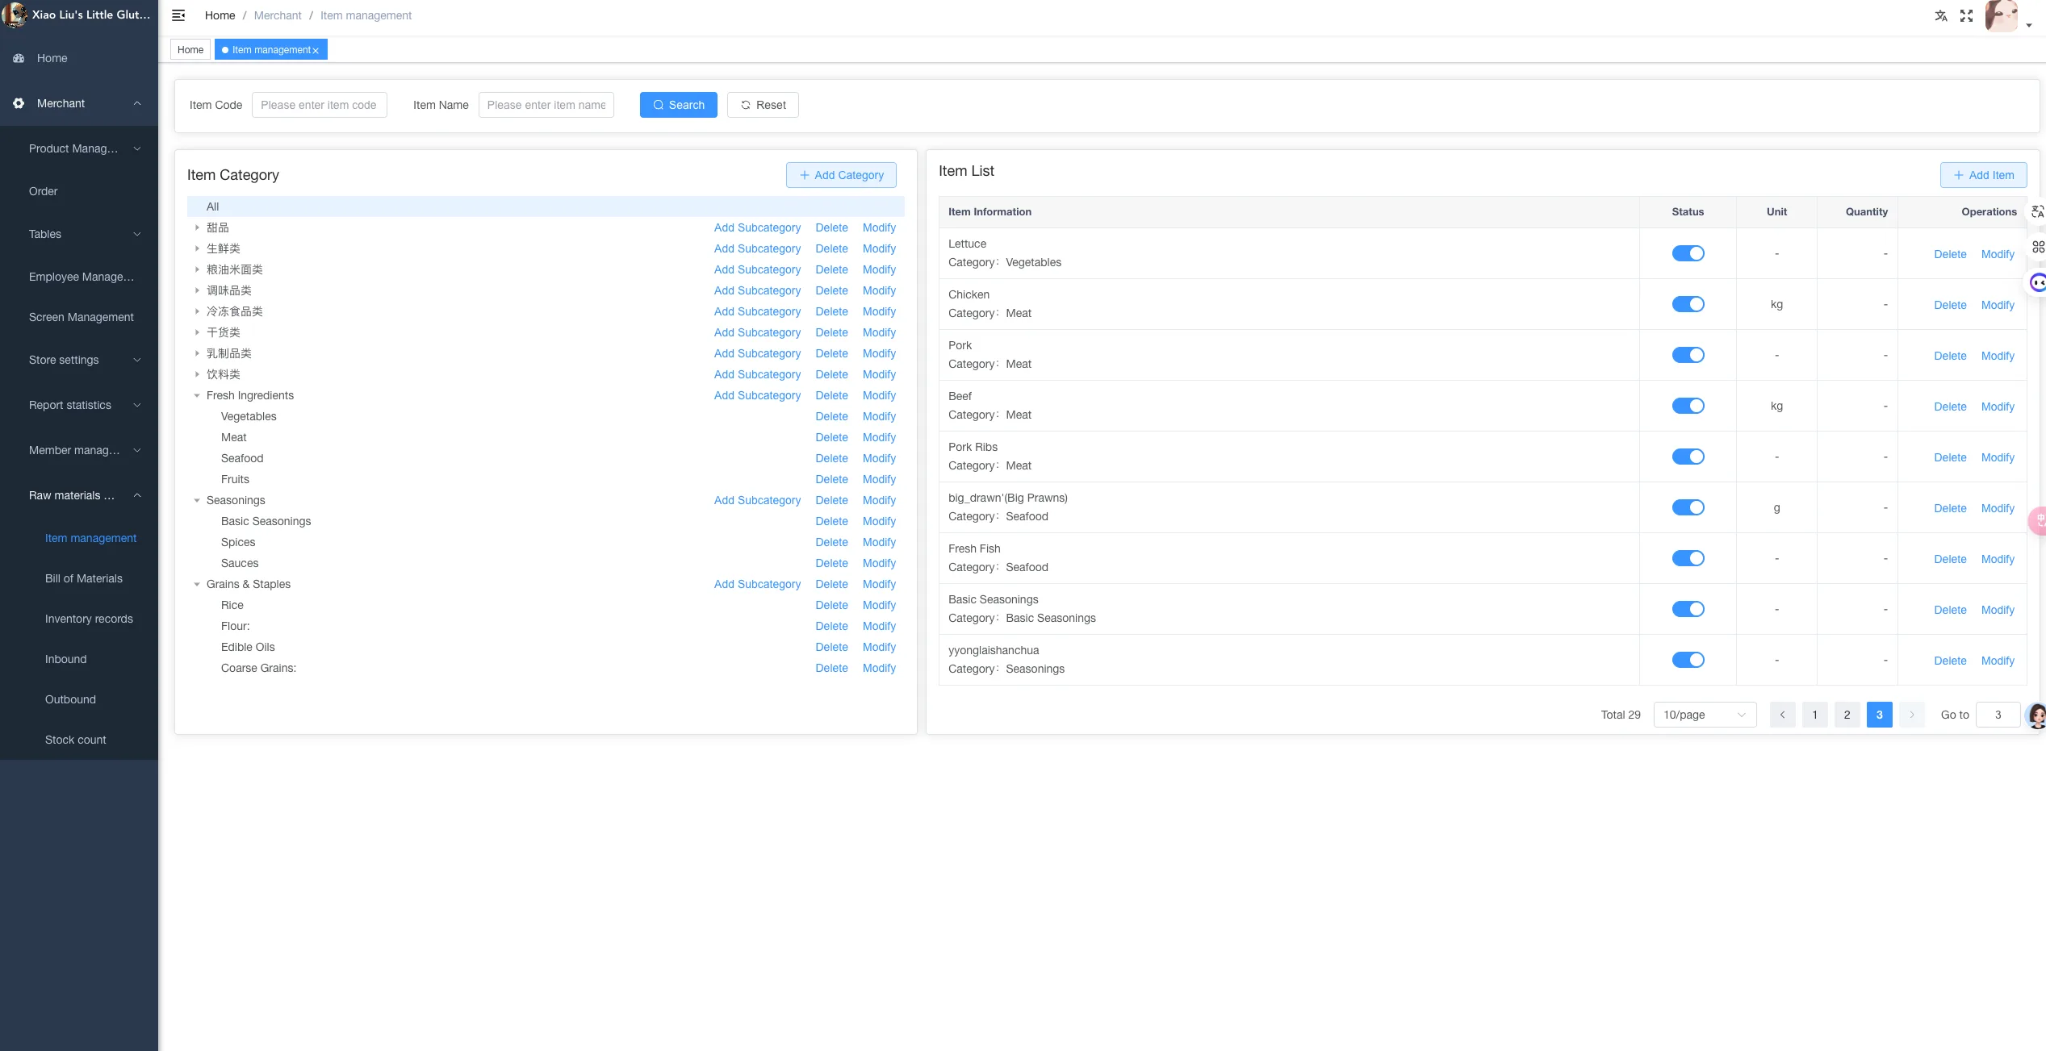The width and height of the screenshot is (2046, 1051).
Task: Add Subcategory to 生鲜类
Action: (757, 248)
